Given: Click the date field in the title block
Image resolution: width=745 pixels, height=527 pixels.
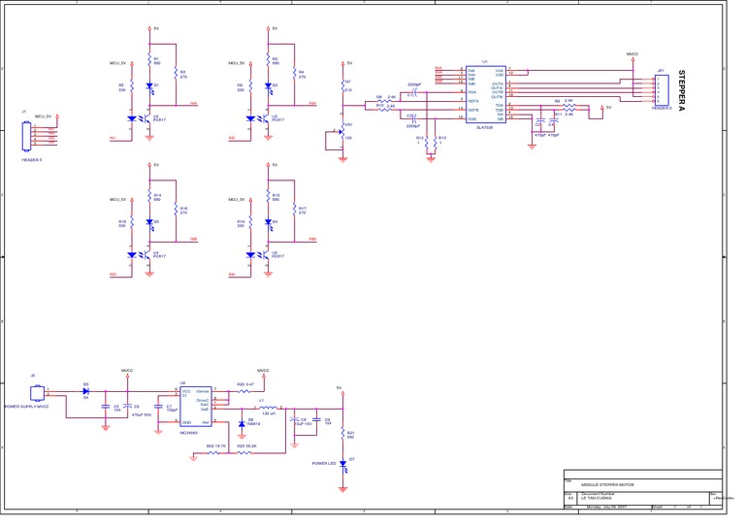Looking at the screenshot, I should pos(606,507).
